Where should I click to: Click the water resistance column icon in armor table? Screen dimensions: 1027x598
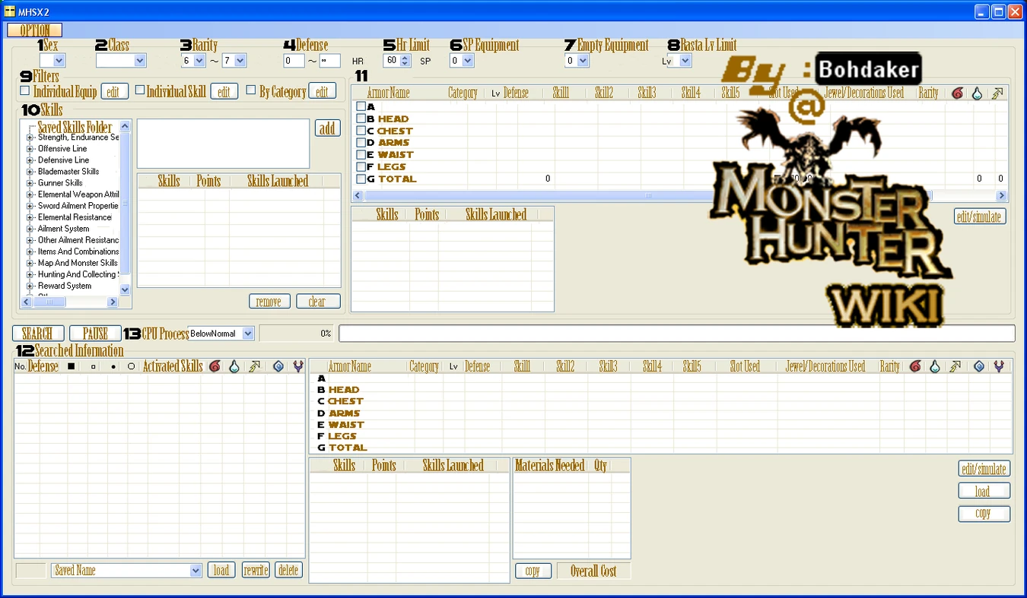978,93
